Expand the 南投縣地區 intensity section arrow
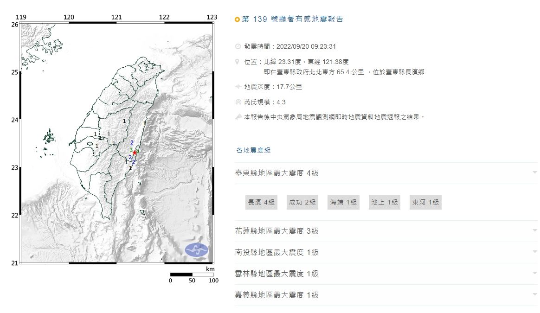 (x=535, y=252)
